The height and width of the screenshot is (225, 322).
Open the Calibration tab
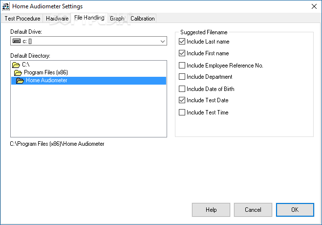pos(143,19)
